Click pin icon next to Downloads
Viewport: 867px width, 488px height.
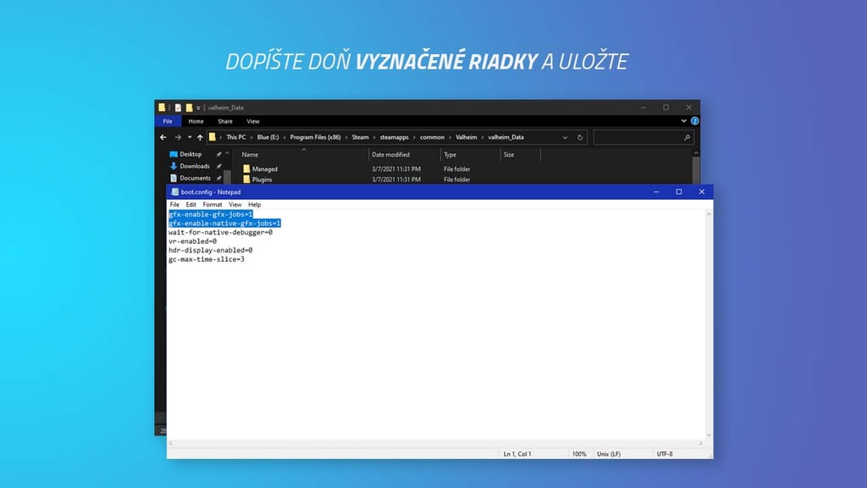coord(218,166)
